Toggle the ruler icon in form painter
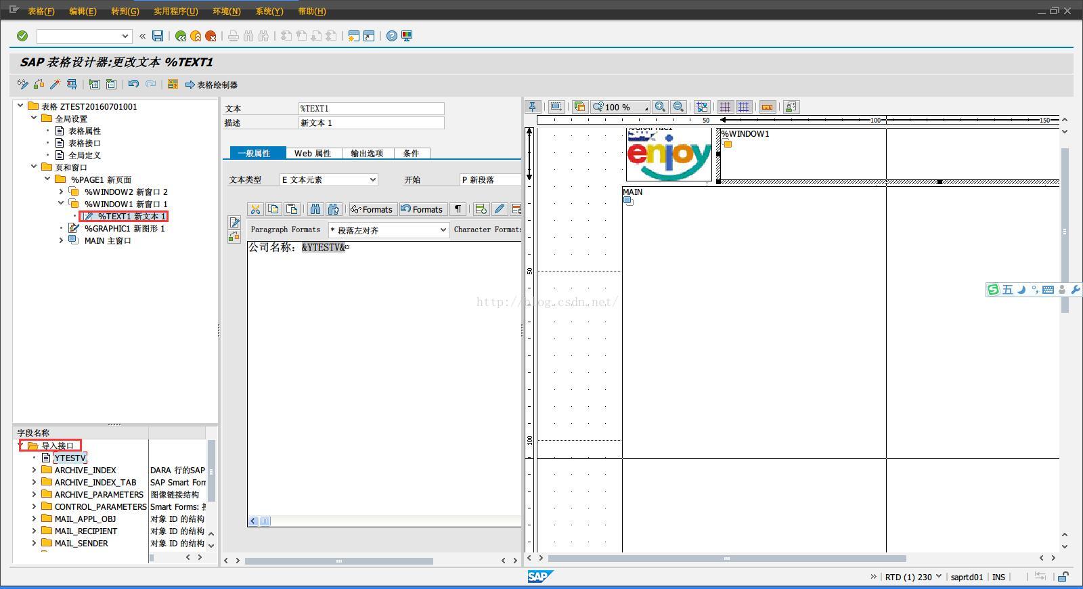1083x589 pixels. (x=767, y=107)
